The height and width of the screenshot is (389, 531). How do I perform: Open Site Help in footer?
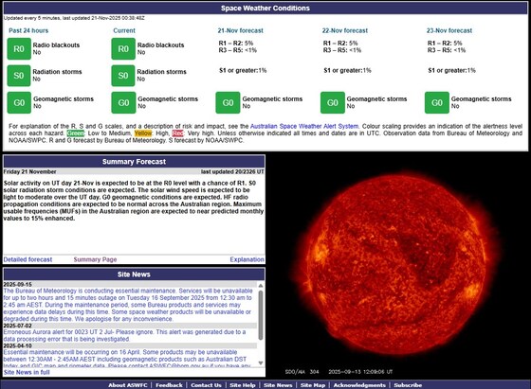pyautogui.click(x=243, y=385)
